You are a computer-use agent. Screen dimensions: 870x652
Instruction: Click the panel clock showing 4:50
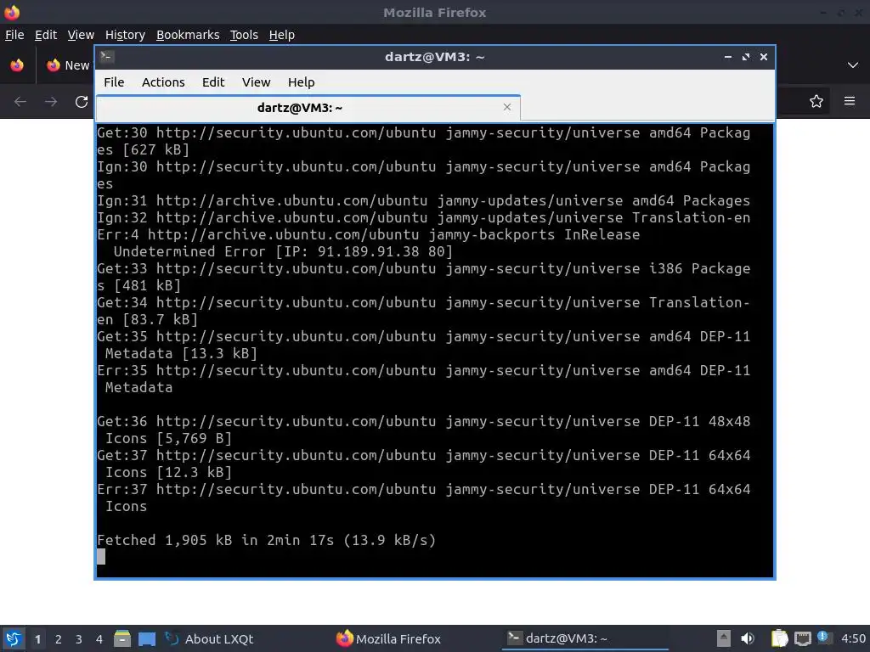coord(853,638)
